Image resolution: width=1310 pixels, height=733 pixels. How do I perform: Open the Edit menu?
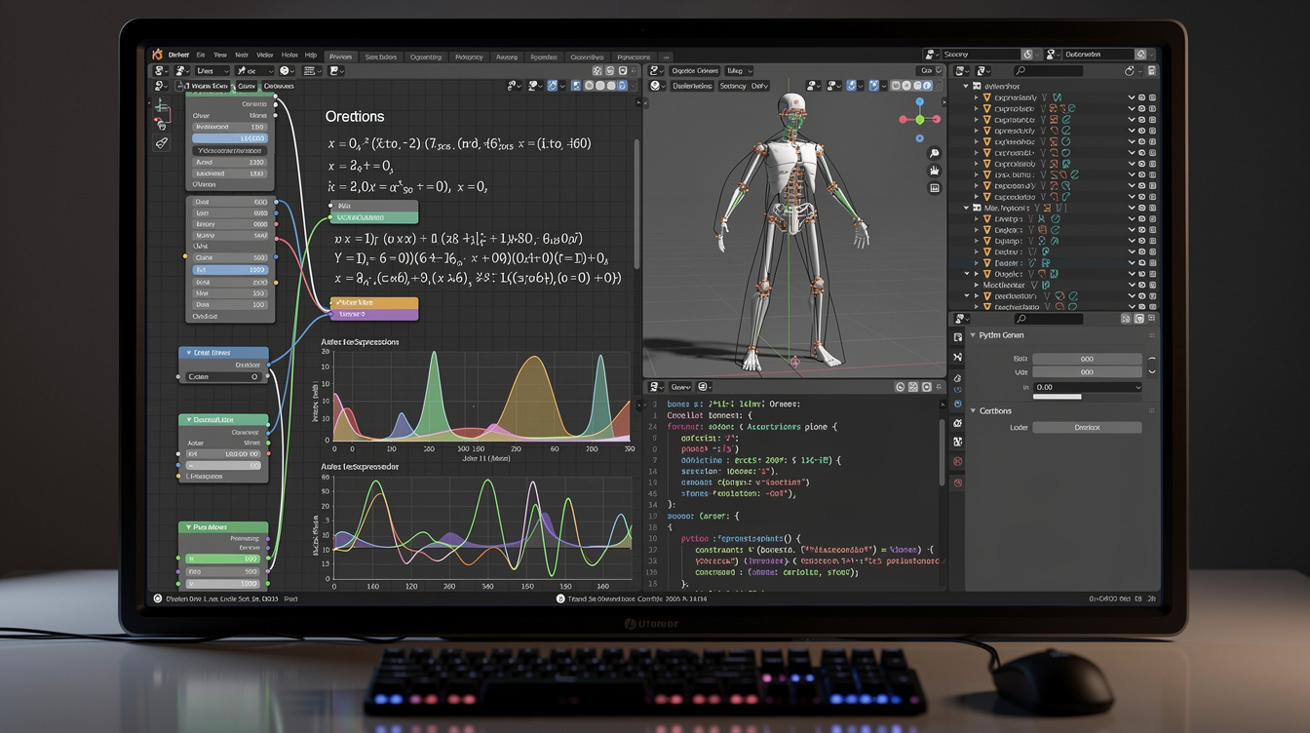click(x=201, y=57)
